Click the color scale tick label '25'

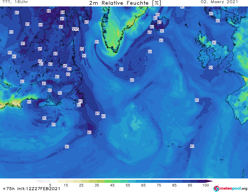[x=81, y=185]
